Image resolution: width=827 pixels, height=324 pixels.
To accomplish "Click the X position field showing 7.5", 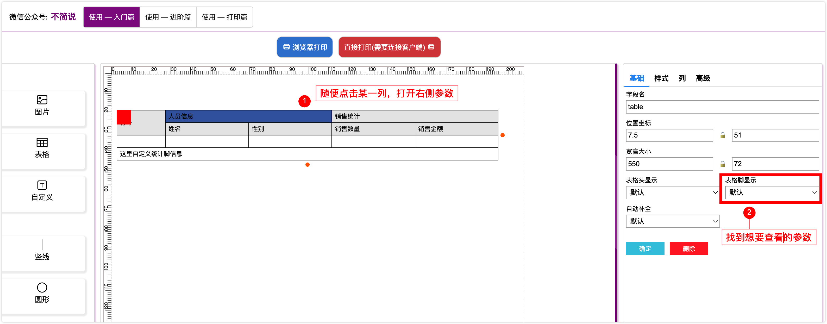I will click(669, 135).
